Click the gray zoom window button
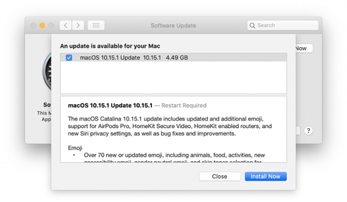347x202 pixels. [51, 26]
